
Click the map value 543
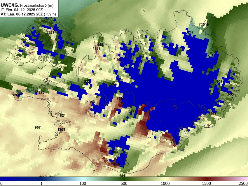100,45
